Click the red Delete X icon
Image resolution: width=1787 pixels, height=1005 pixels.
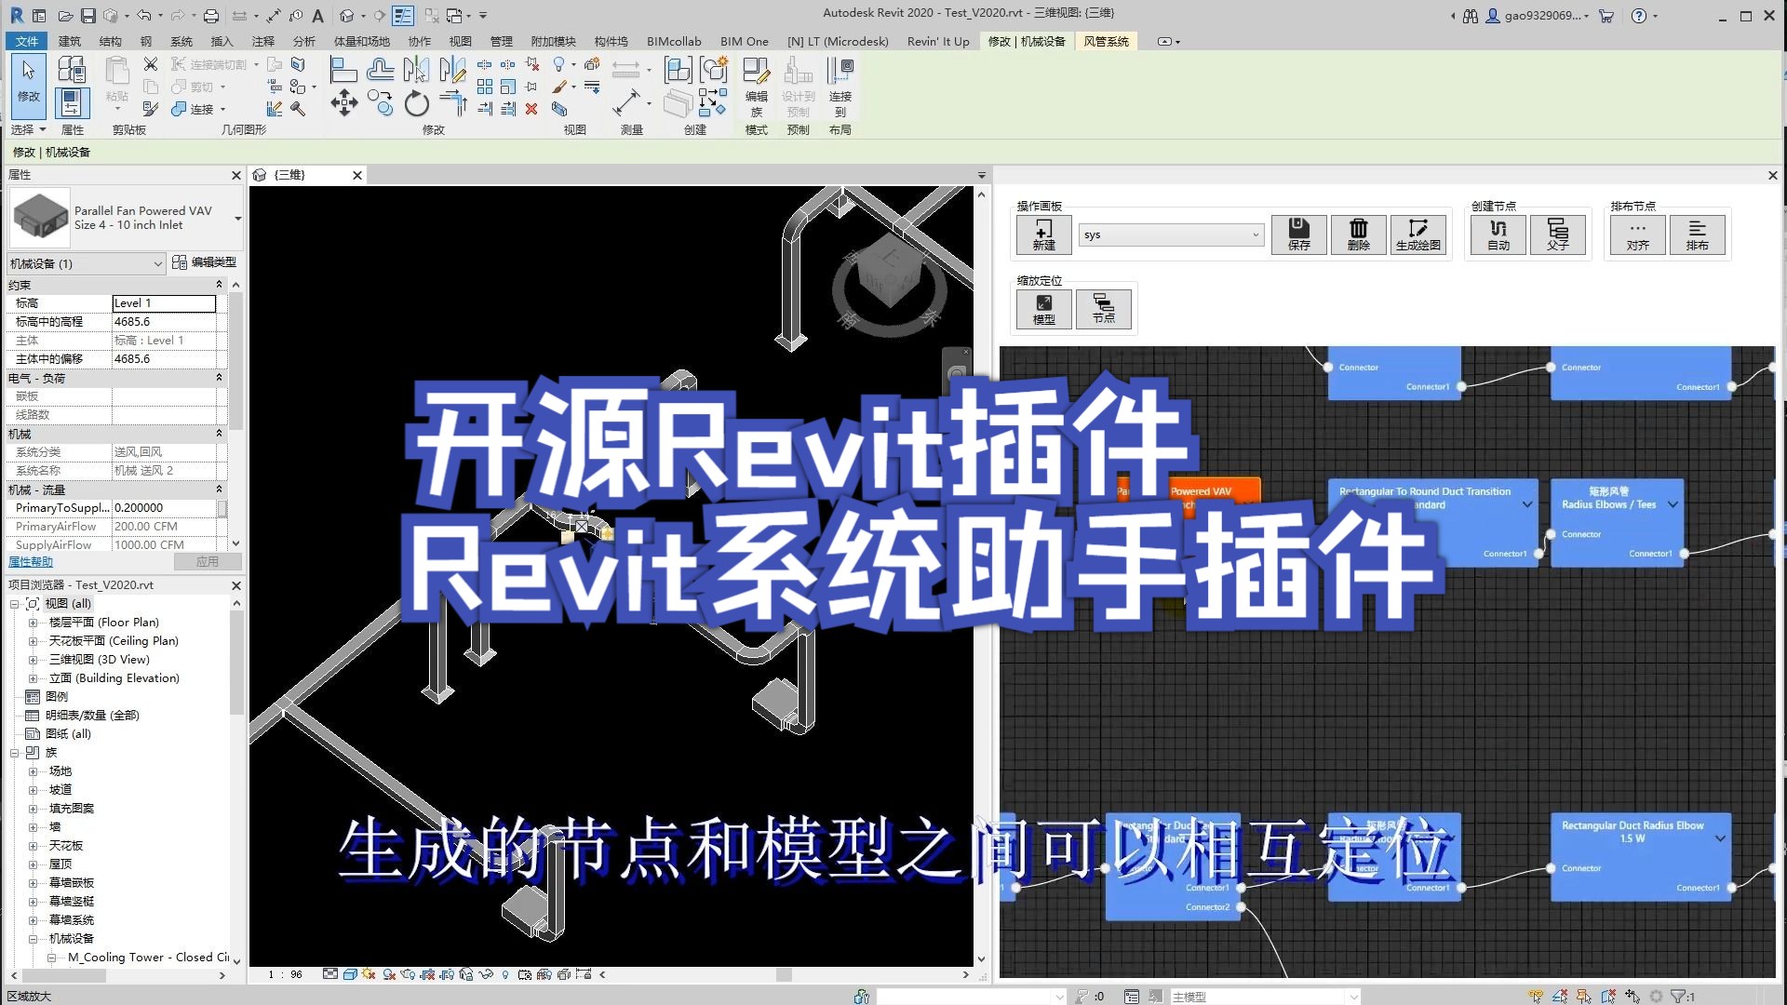[531, 109]
